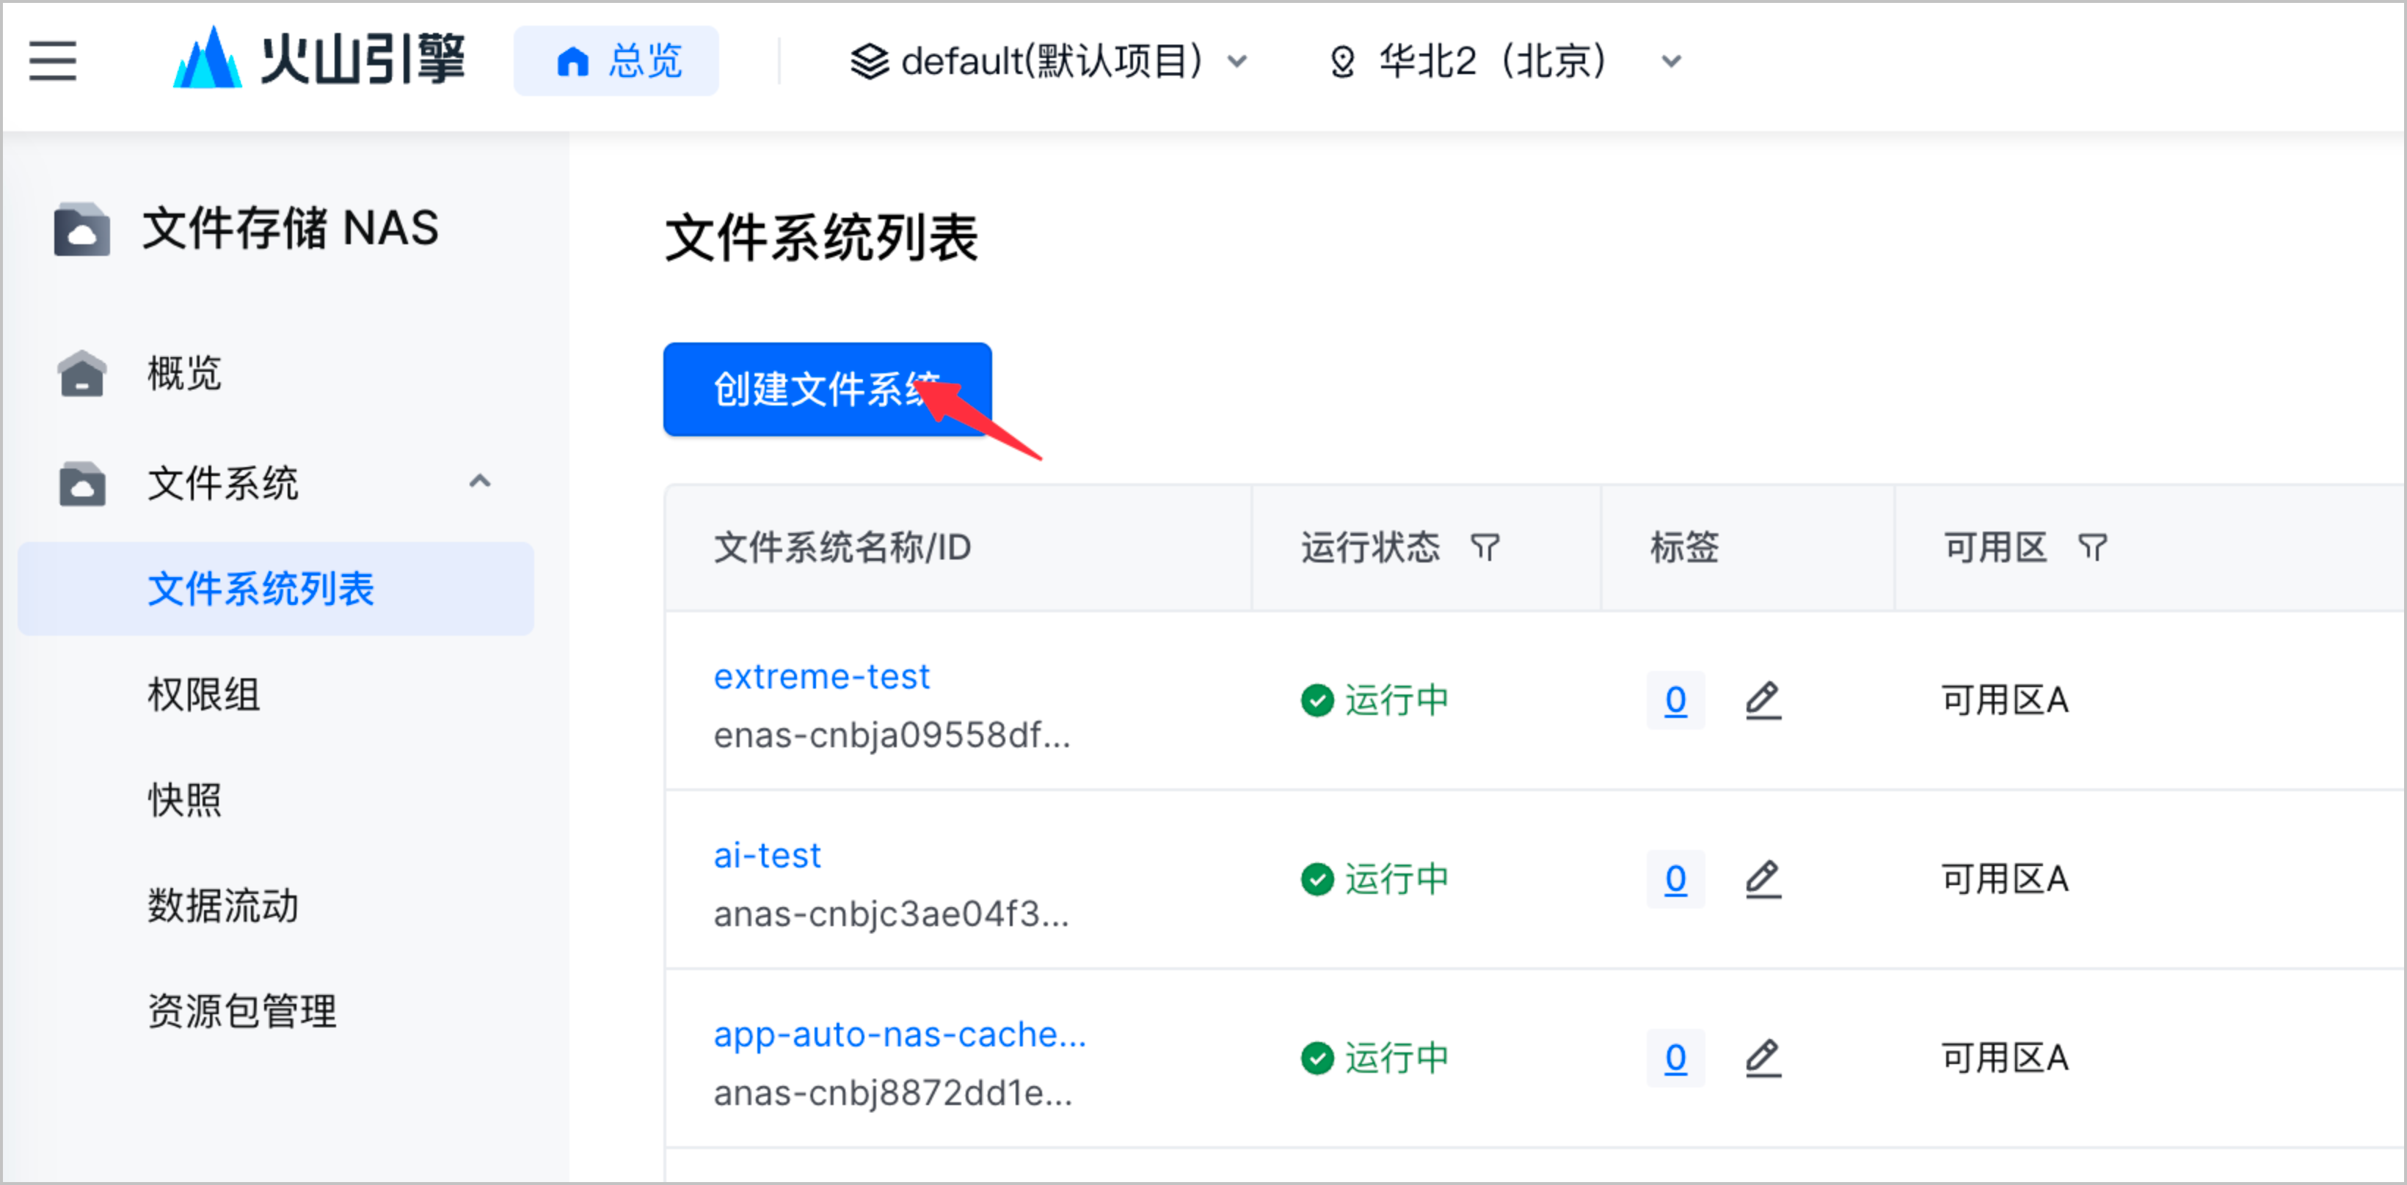The width and height of the screenshot is (2407, 1185).
Task: Click the 文件系统 folder icon
Action: 82,484
